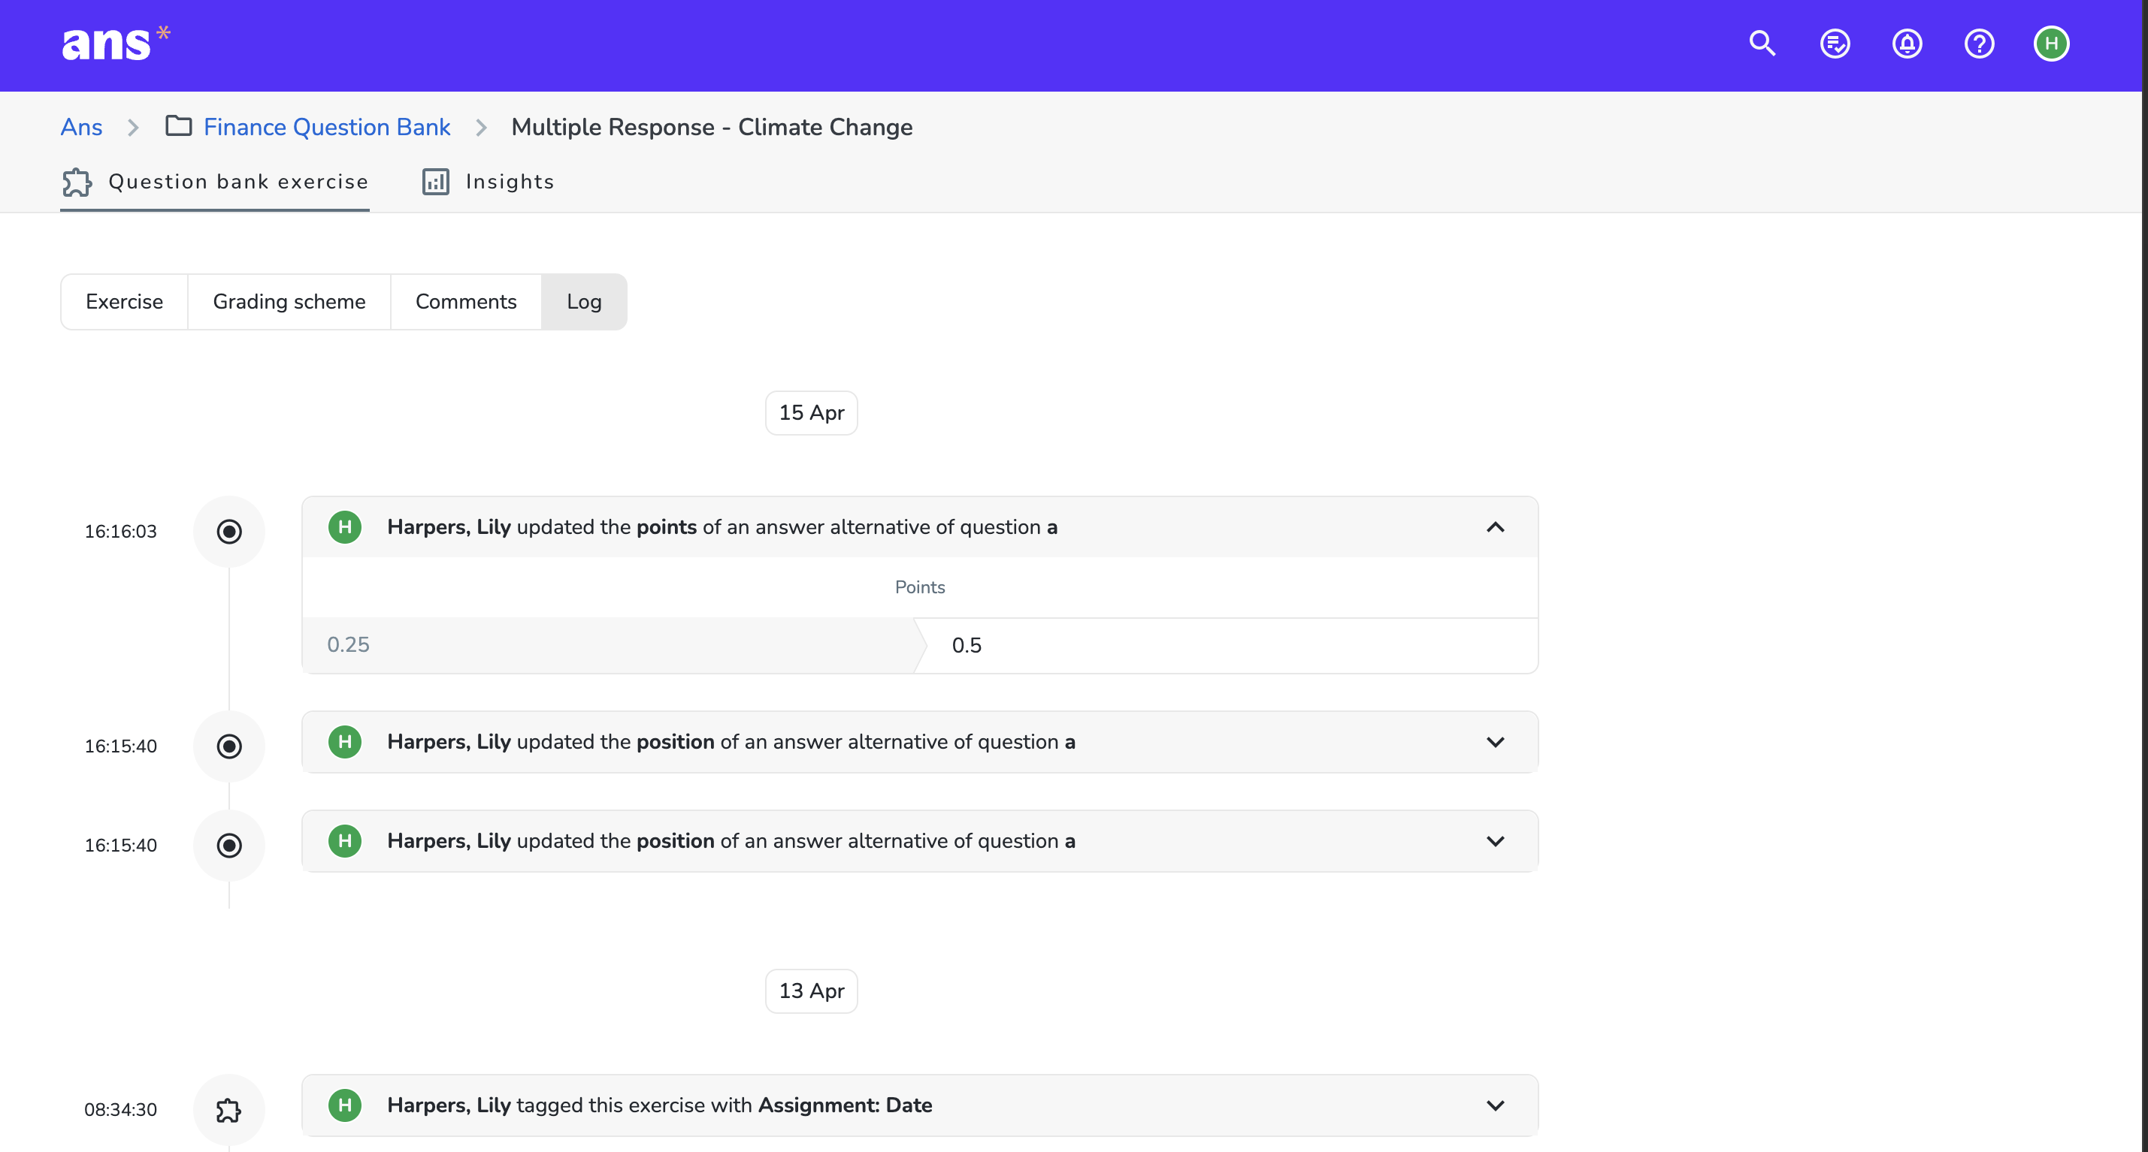Click the Points column header

coord(920,587)
